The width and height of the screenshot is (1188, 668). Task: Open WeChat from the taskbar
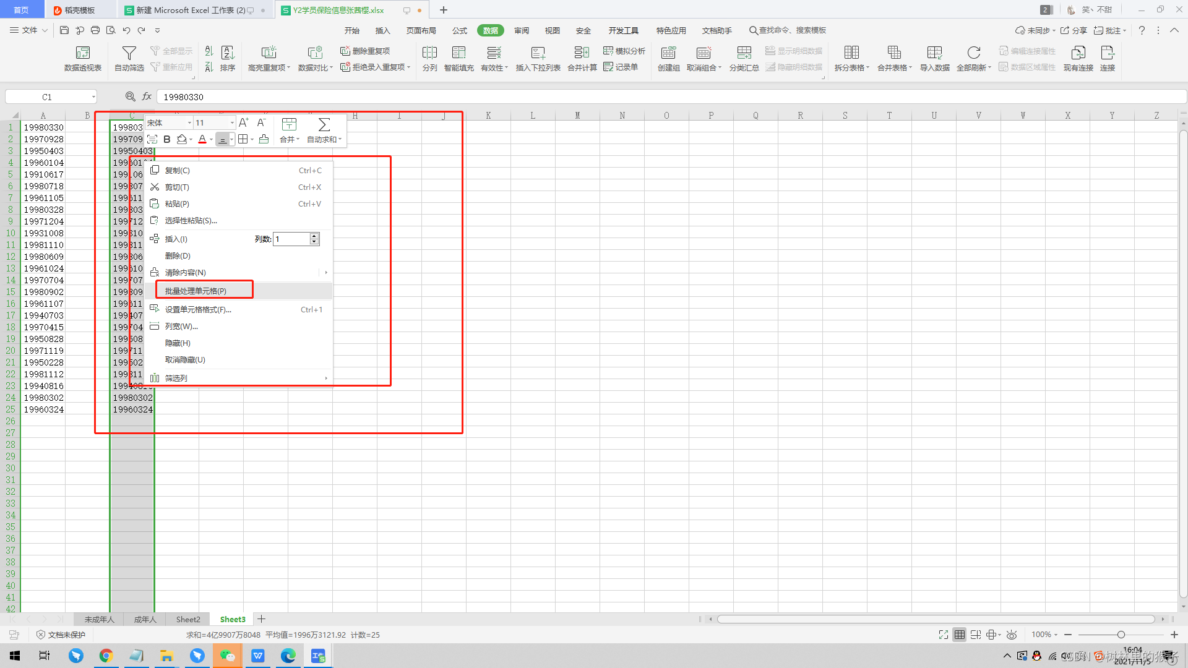[227, 656]
